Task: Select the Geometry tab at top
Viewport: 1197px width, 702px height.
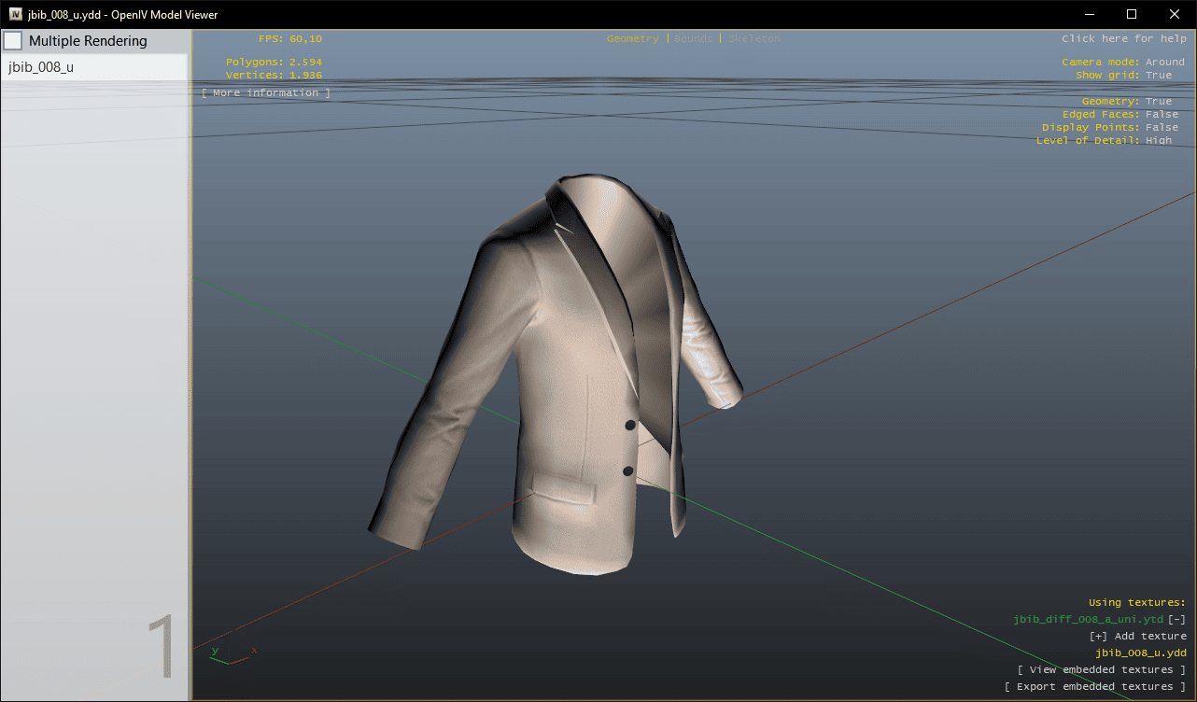Action: click(632, 39)
